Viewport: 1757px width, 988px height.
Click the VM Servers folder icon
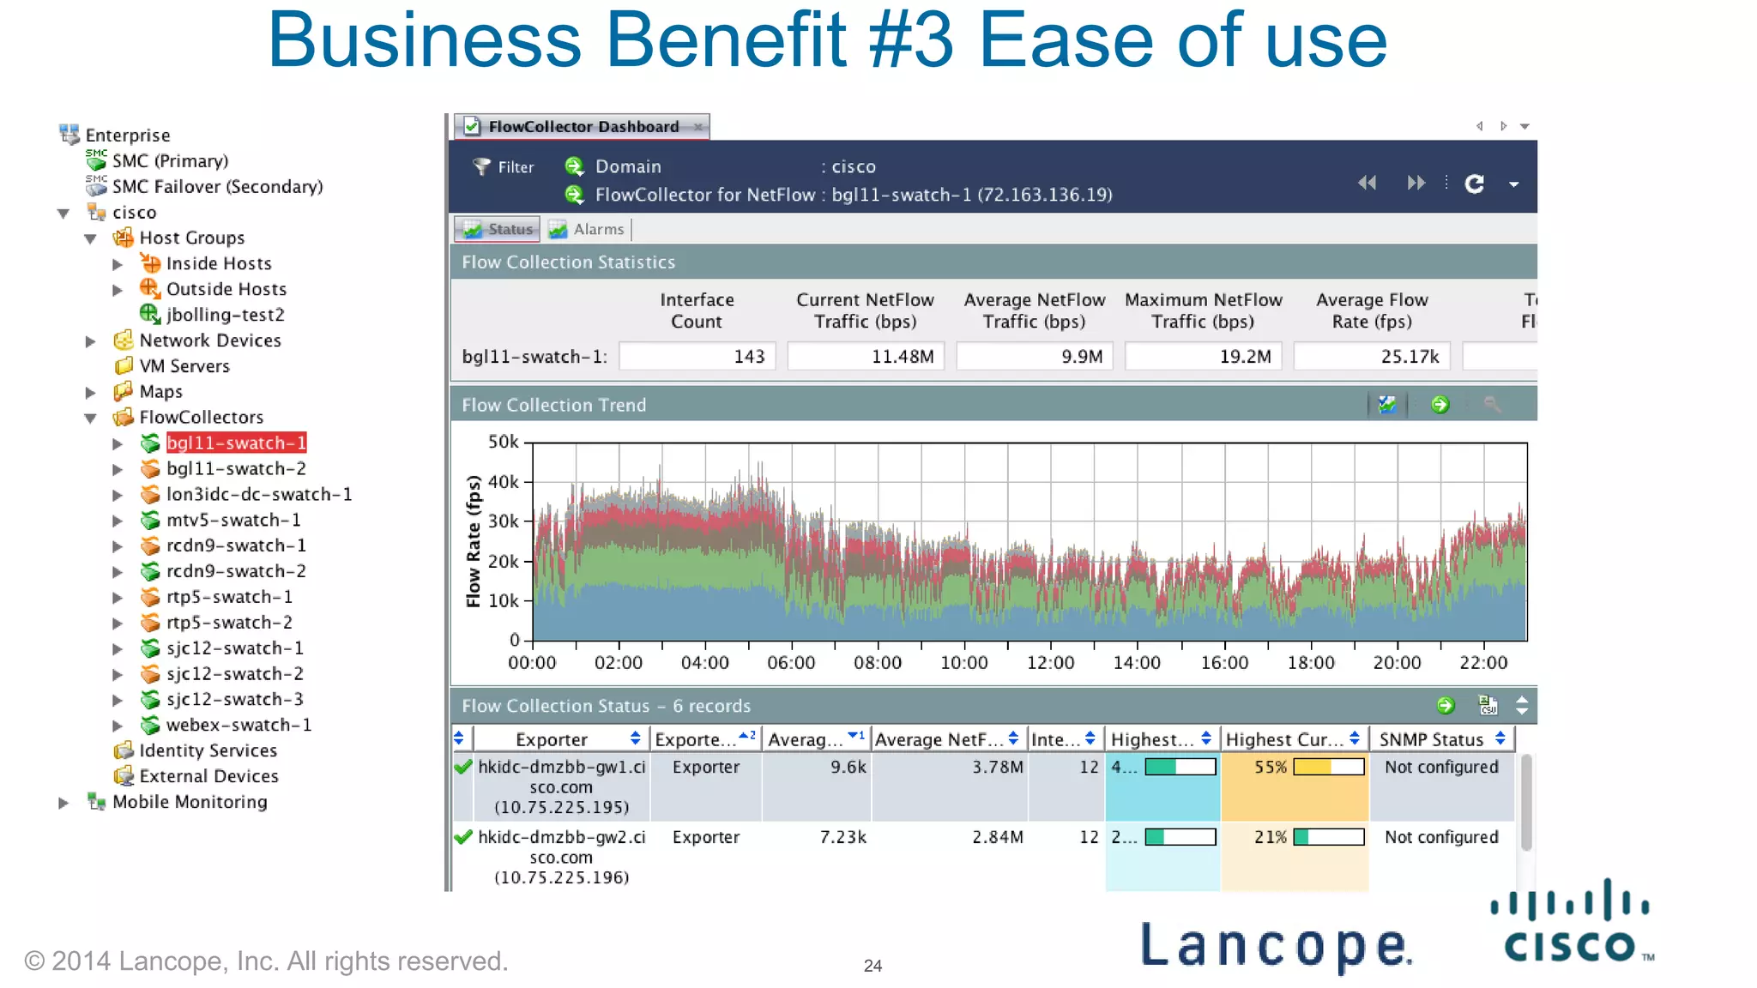pyautogui.click(x=124, y=366)
